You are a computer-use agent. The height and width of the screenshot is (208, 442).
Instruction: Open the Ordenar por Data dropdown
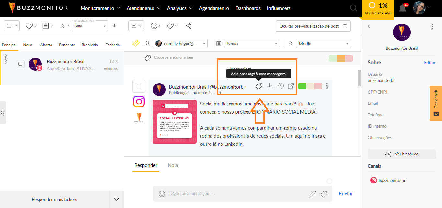pyautogui.click(x=90, y=26)
